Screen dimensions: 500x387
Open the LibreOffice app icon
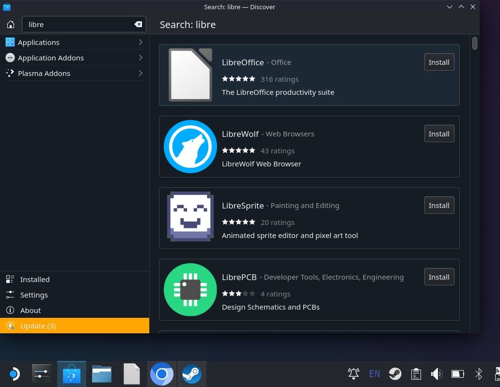[x=190, y=74]
